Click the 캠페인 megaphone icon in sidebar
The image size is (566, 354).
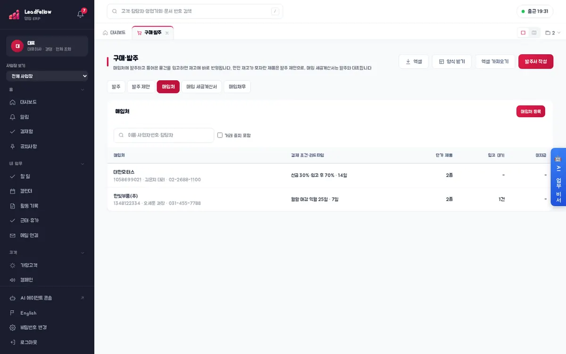[13, 280]
